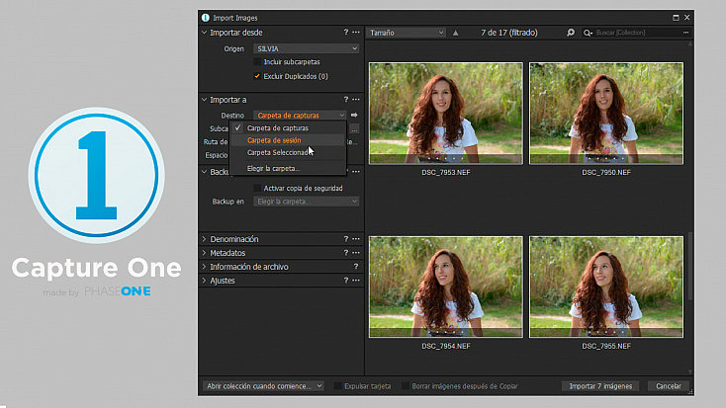This screenshot has width=726, height=408.
Task: Open help for Metadatos panel
Action: (x=345, y=253)
